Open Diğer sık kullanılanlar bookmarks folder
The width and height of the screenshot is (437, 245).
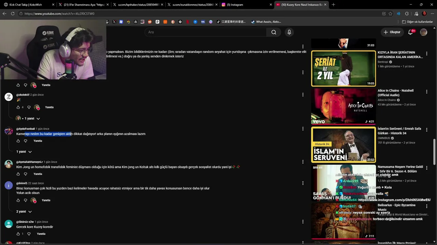[x=418, y=22]
